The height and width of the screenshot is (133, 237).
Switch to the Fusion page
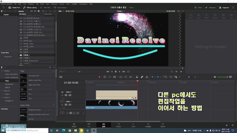point(119,125)
